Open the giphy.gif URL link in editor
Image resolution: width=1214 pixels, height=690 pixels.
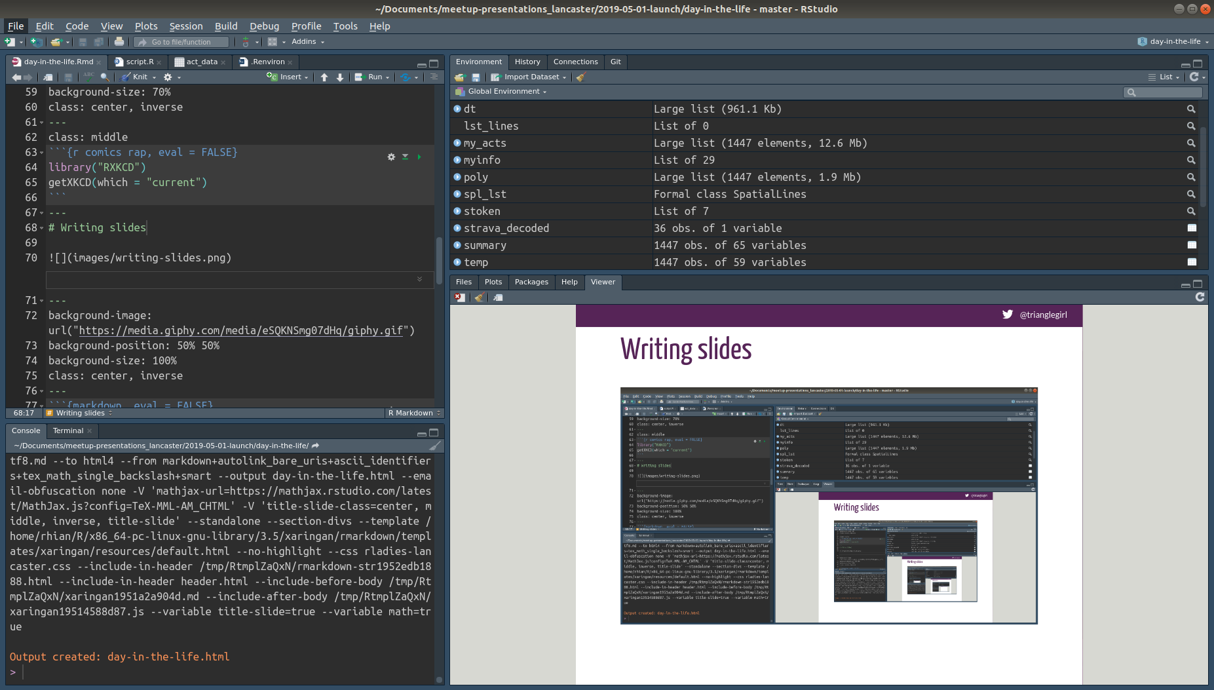(x=240, y=330)
